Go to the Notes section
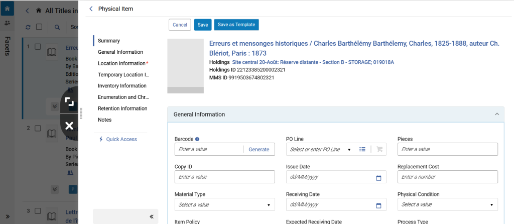Screen dimensions: 514x224 click(104, 120)
